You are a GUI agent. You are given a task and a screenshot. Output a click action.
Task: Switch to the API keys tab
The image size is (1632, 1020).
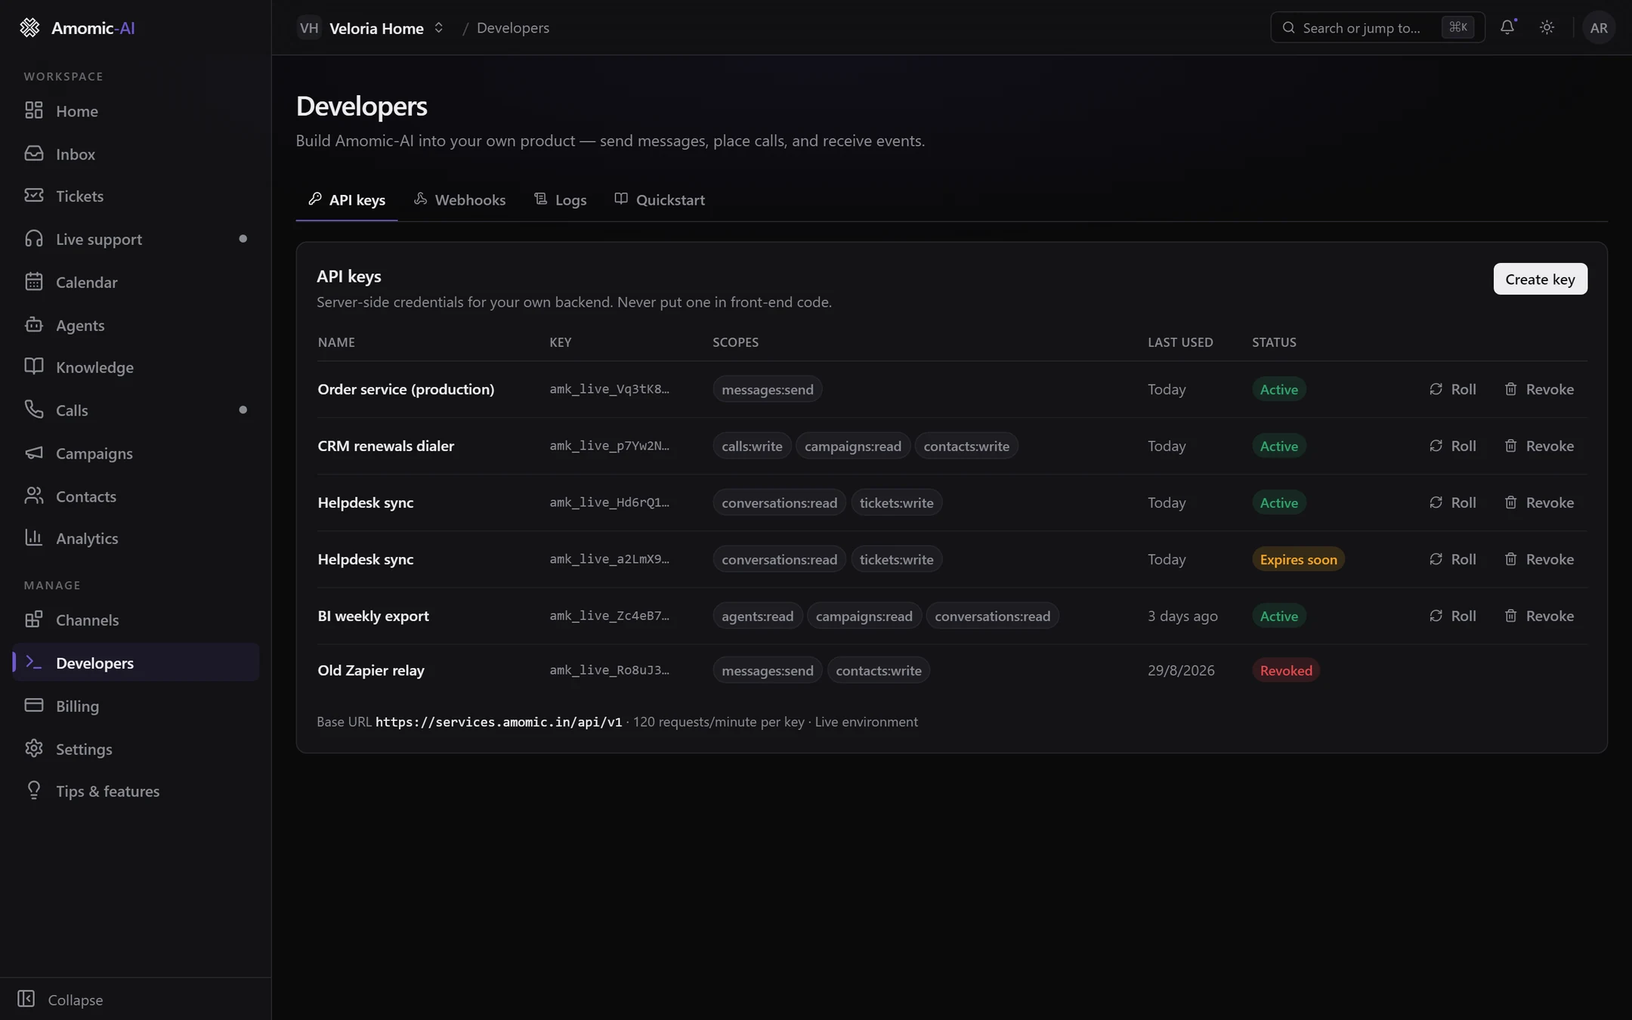(x=347, y=200)
